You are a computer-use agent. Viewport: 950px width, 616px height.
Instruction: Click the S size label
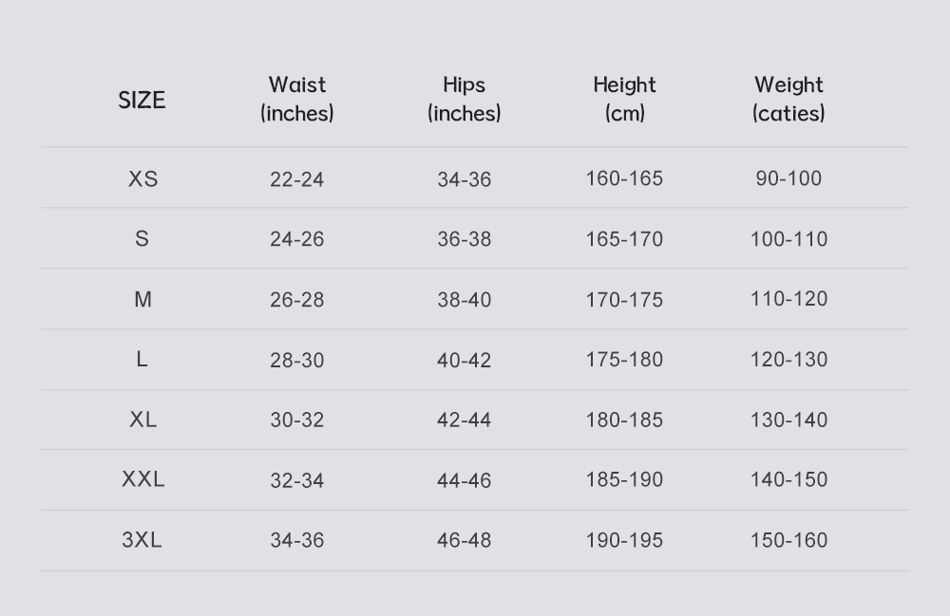pyautogui.click(x=142, y=238)
